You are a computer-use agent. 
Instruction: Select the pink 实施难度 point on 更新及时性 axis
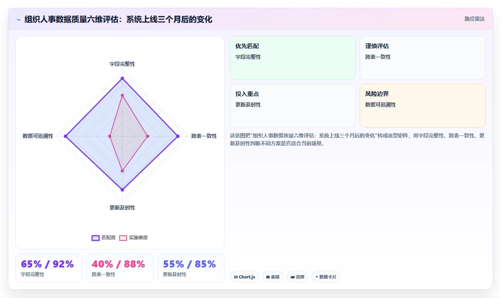[122, 171]
